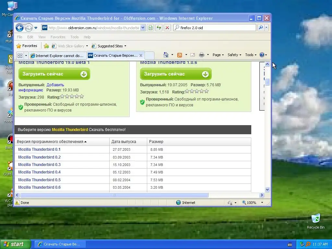This screenshot has width=332, height=249.
Task: Stop loading with red X icon
Action: pyautogui.click(x=167, y=28)
